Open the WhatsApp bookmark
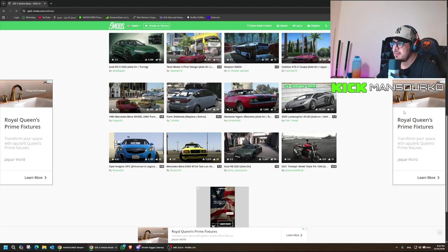This screenshot has width=448, height=252. point(29,17)
